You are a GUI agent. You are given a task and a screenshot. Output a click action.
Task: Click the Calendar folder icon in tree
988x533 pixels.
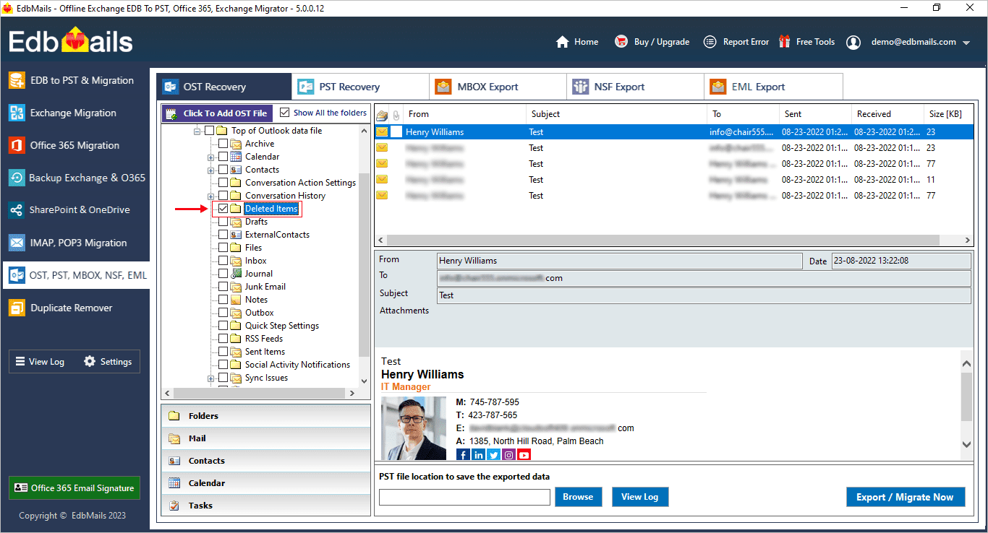pos(236,157)
